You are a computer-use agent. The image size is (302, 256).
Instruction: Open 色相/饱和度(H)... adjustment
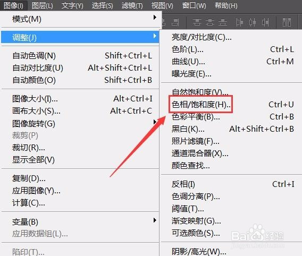click(231, 105)
